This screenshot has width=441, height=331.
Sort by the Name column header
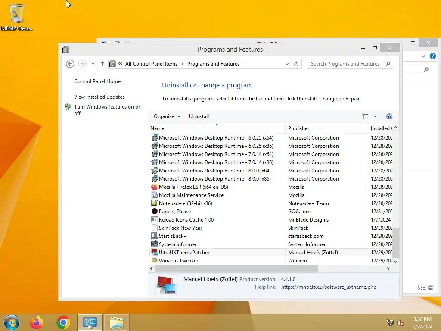(217, 128)
